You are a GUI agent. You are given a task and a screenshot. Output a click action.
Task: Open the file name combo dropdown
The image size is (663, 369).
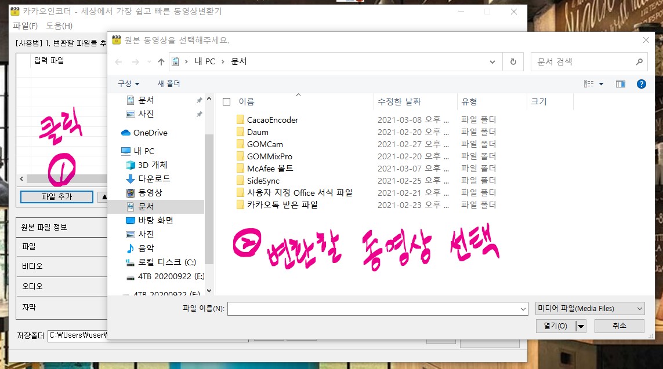tap(523, 309)
